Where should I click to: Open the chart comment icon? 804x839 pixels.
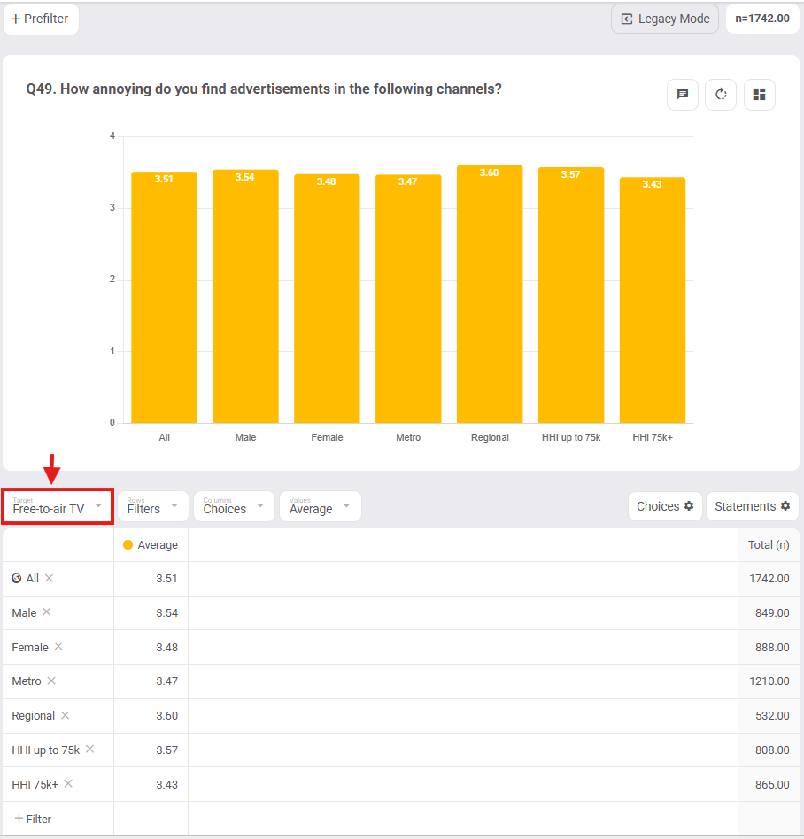(x=683, y=95)
